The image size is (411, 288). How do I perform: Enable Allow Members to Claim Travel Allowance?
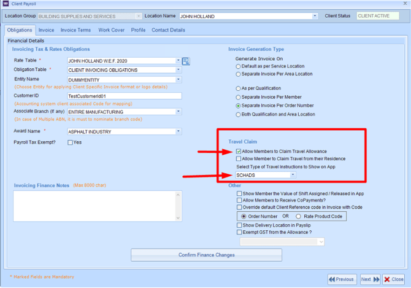(239, 151)
